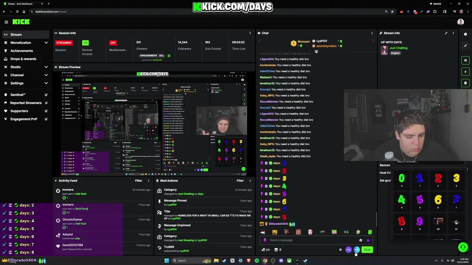This screenshot has height=265, width=472.
Task: Open Mod Actions three-dot menu
Action: [x=250, y=181]
